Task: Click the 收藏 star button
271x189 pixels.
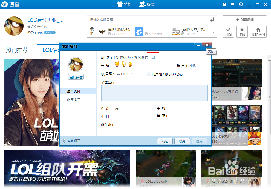Action: tap(242, 32)
